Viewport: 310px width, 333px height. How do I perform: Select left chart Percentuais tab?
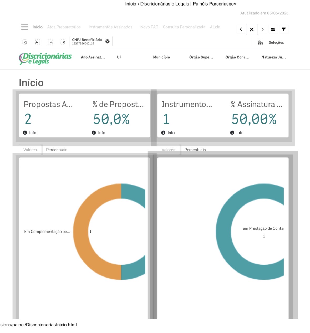point(57,150)
